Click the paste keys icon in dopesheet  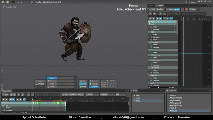pos(14,95)
